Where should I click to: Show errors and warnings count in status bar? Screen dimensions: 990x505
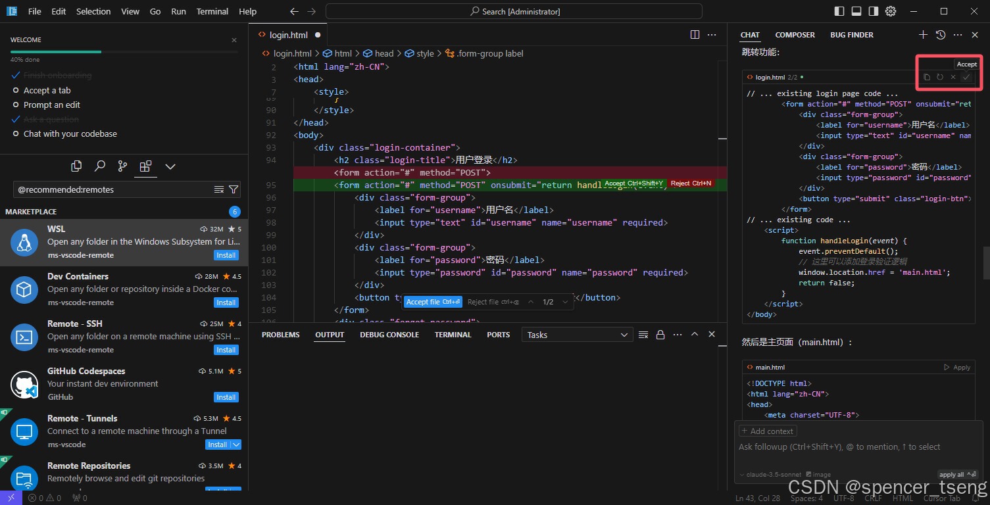pyautogui.click(x=45, y=498)
